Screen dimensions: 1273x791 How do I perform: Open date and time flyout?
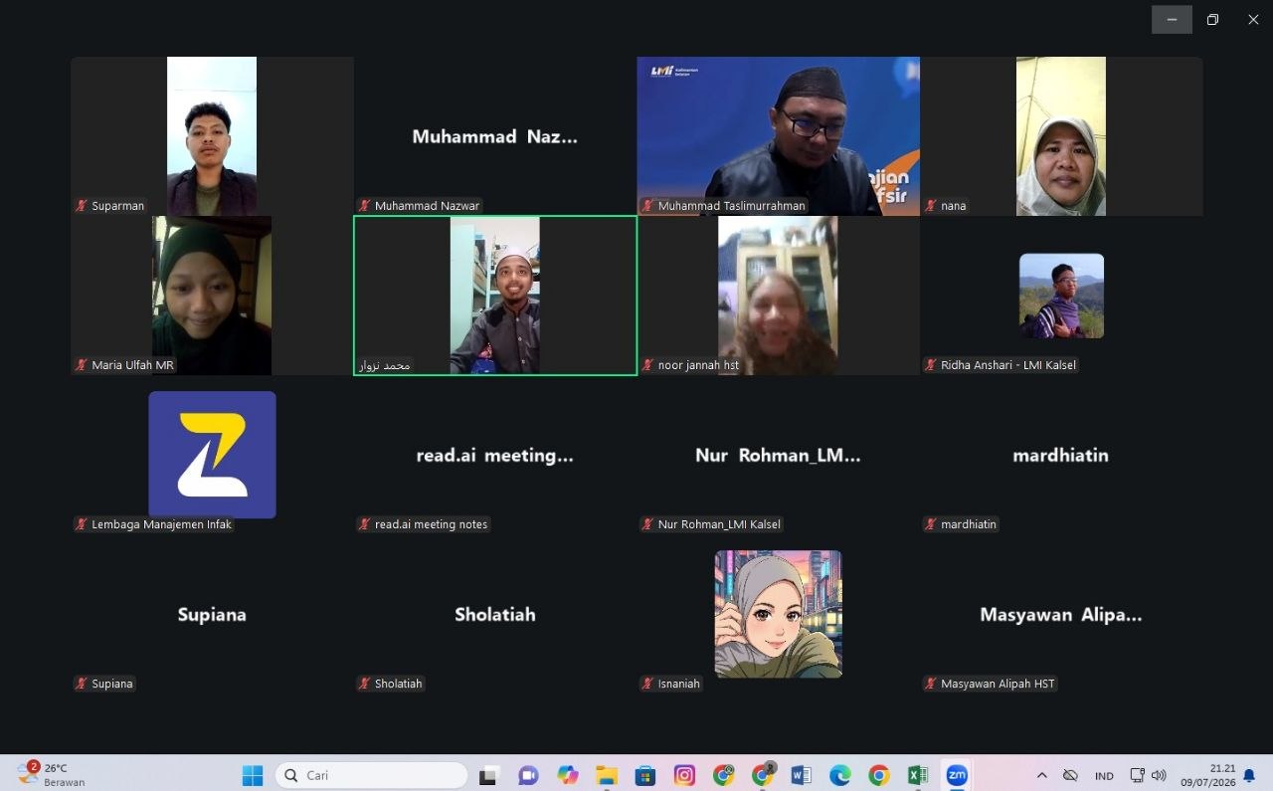(x=1207, y=775)
